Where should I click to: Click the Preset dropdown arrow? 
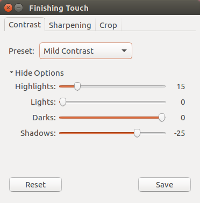tap(124, 51)
